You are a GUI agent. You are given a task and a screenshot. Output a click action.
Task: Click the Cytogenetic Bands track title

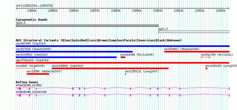pos(32,20)
